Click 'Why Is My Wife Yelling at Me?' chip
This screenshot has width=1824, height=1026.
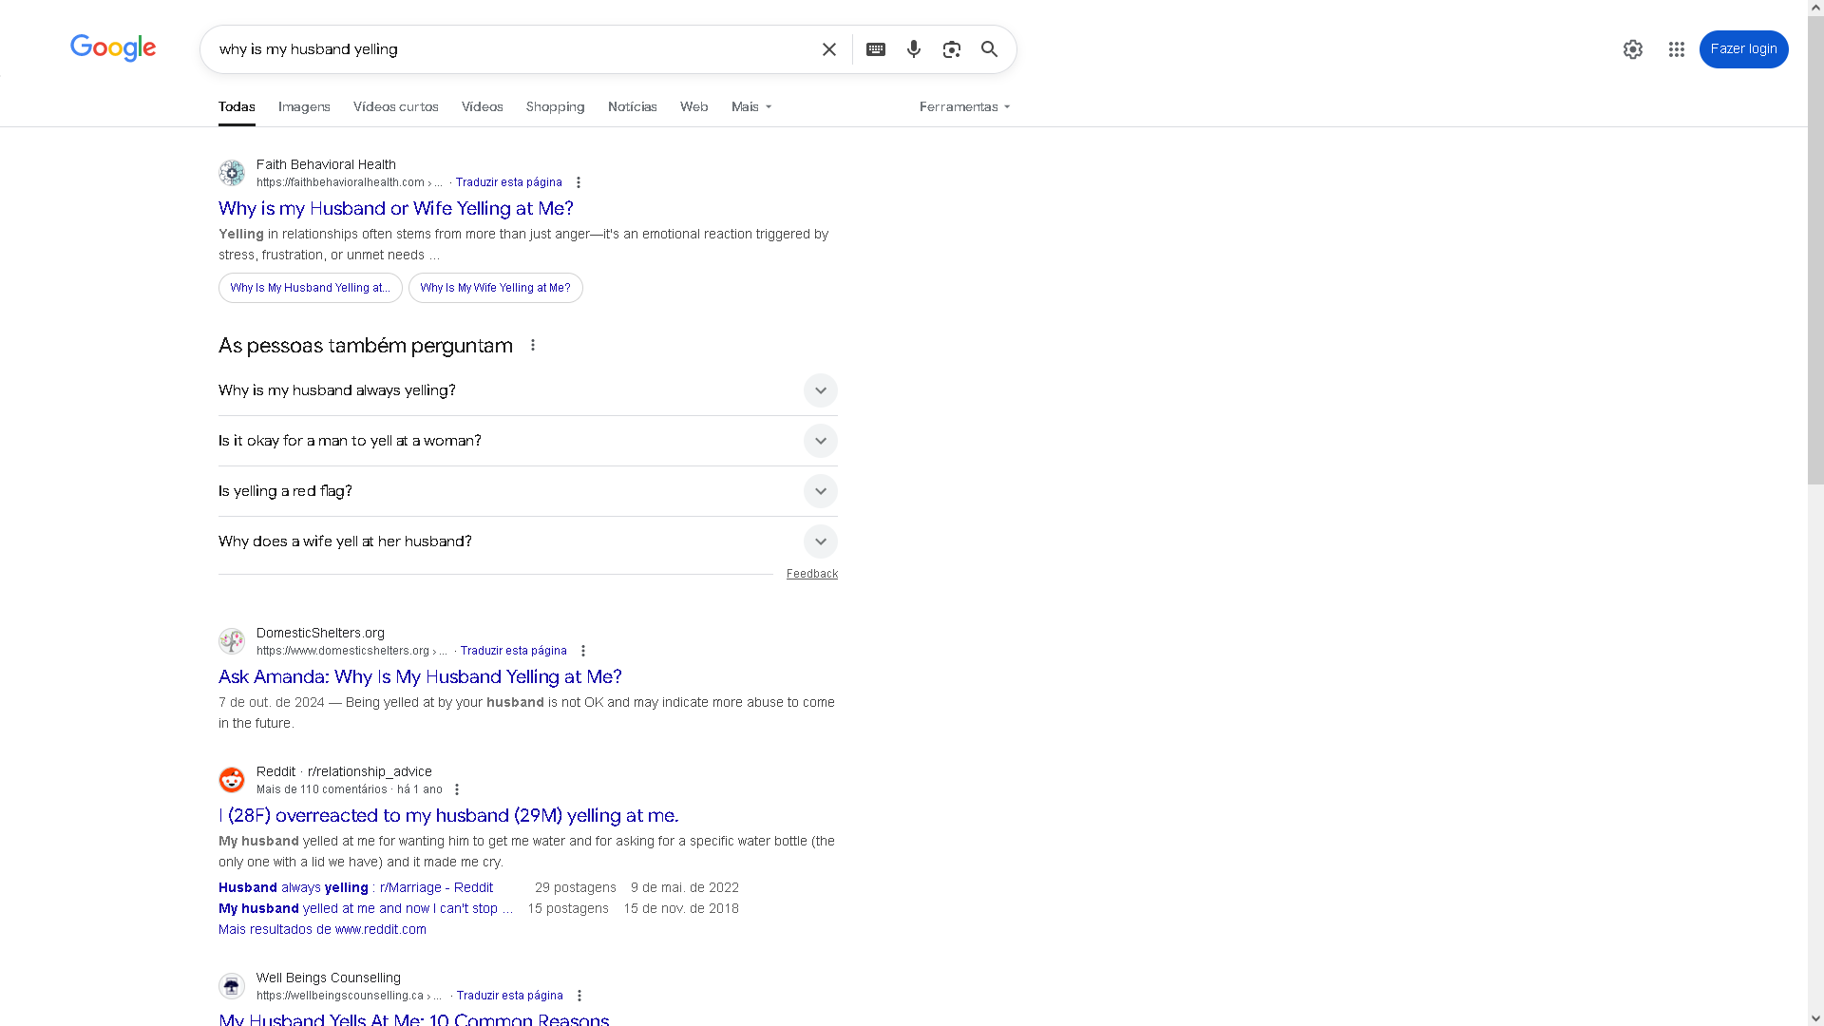496,288
